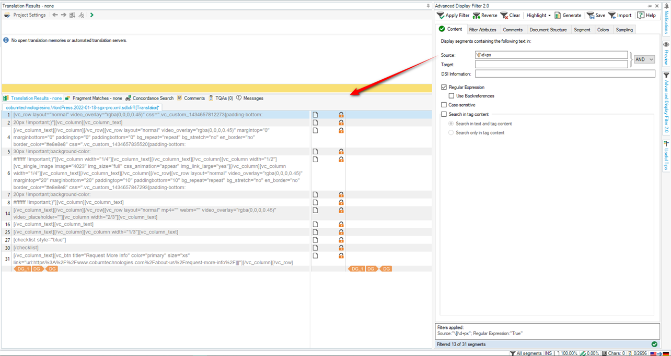The image size is (671, 356).
Task: Click the 100.00% status bar indicator
Action: 566,353
